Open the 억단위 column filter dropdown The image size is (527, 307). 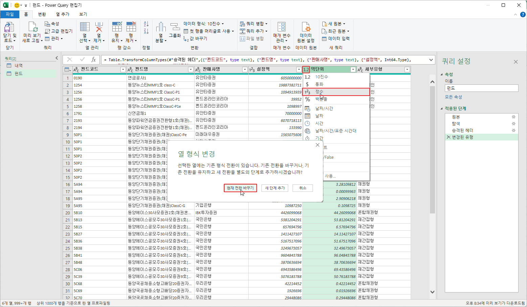tap(353, 70)
